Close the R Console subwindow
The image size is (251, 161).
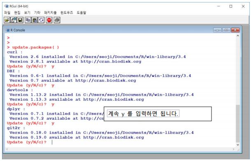click(235, 30)
